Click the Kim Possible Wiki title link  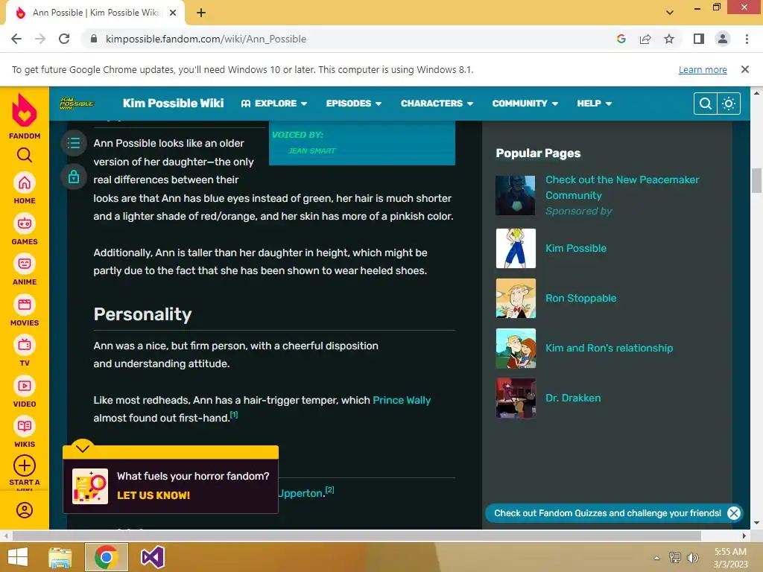[173, 103]
